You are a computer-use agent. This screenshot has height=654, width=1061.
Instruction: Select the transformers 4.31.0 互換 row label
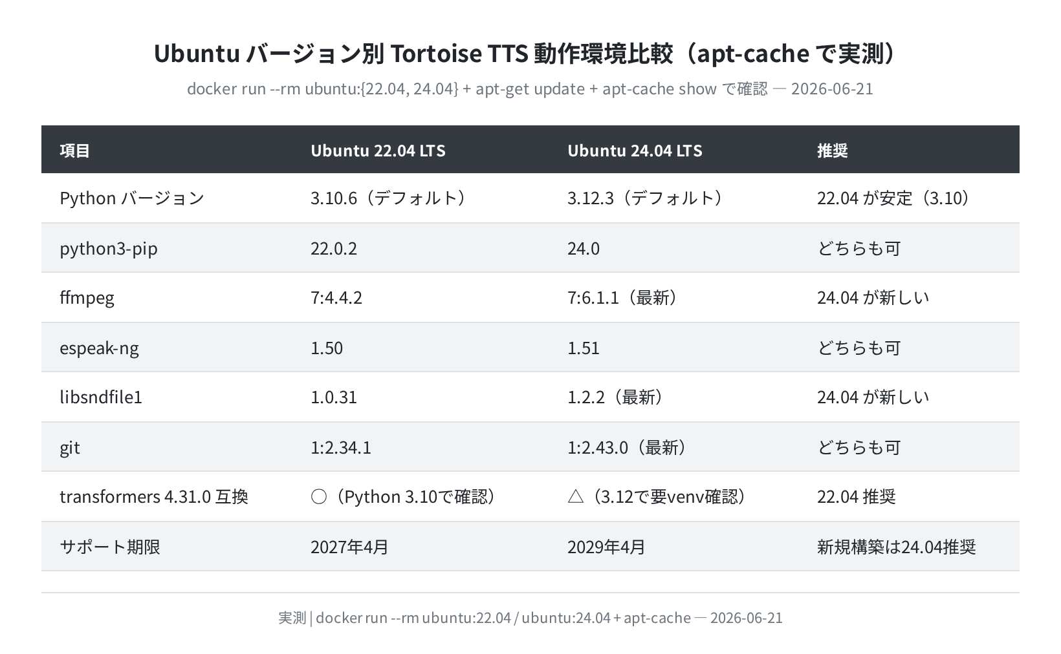[x=154, y=496]
